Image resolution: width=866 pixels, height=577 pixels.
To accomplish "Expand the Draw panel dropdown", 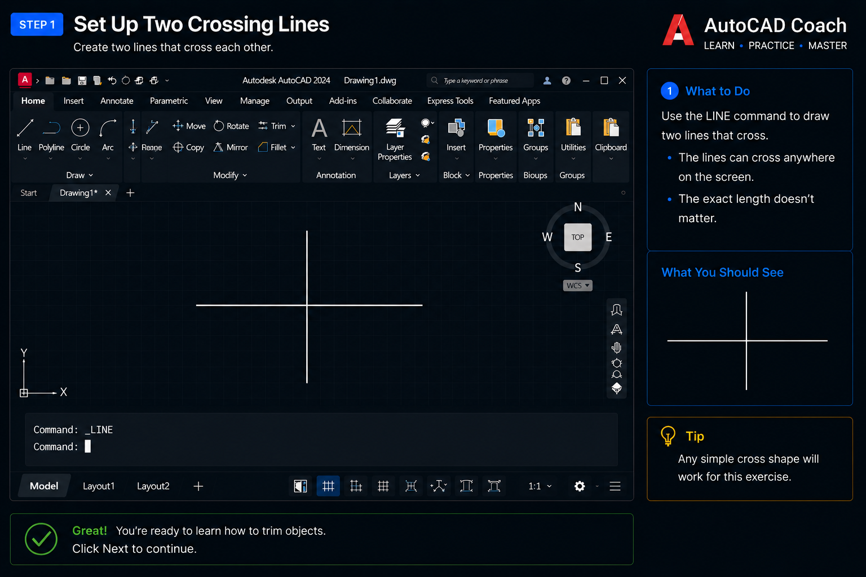I will tap(79, 175).
